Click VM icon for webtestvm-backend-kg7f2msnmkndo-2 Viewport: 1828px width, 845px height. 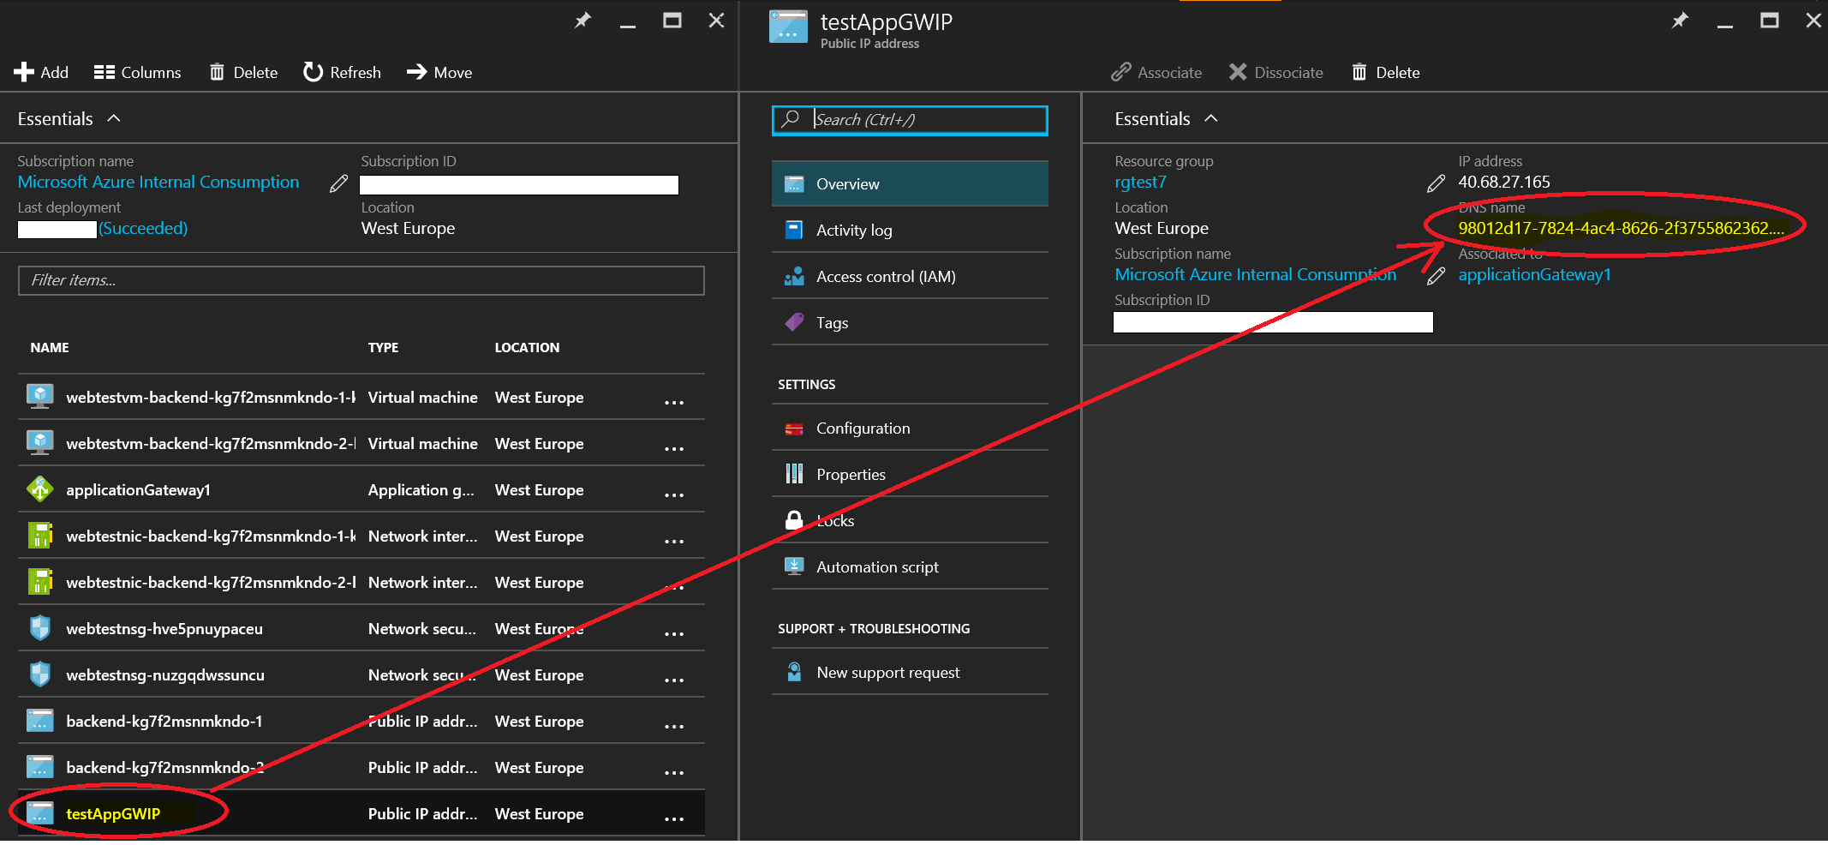[39, 442]
